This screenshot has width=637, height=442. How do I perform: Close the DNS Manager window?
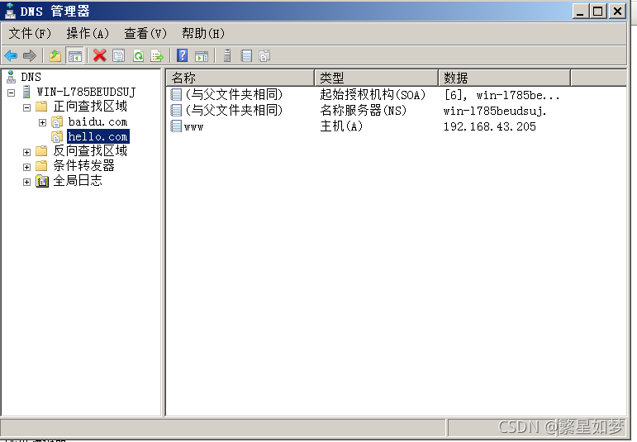pyautogui.click(x=617, y=11)
